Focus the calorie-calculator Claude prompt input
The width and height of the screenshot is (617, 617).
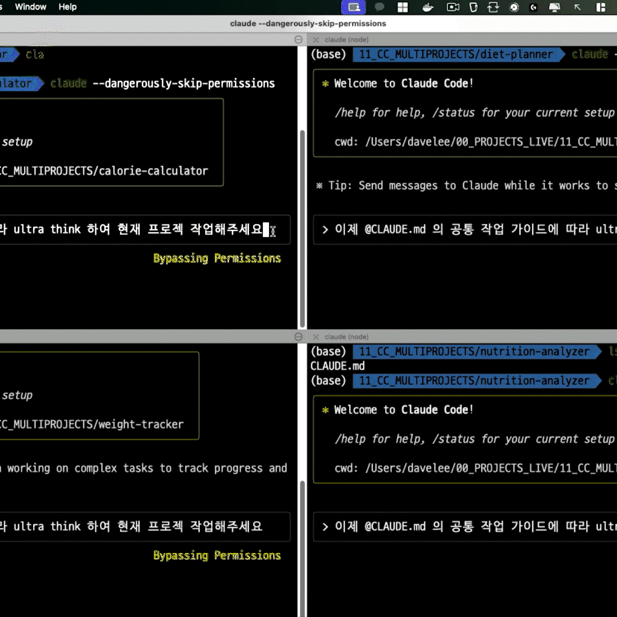(143, 230)
